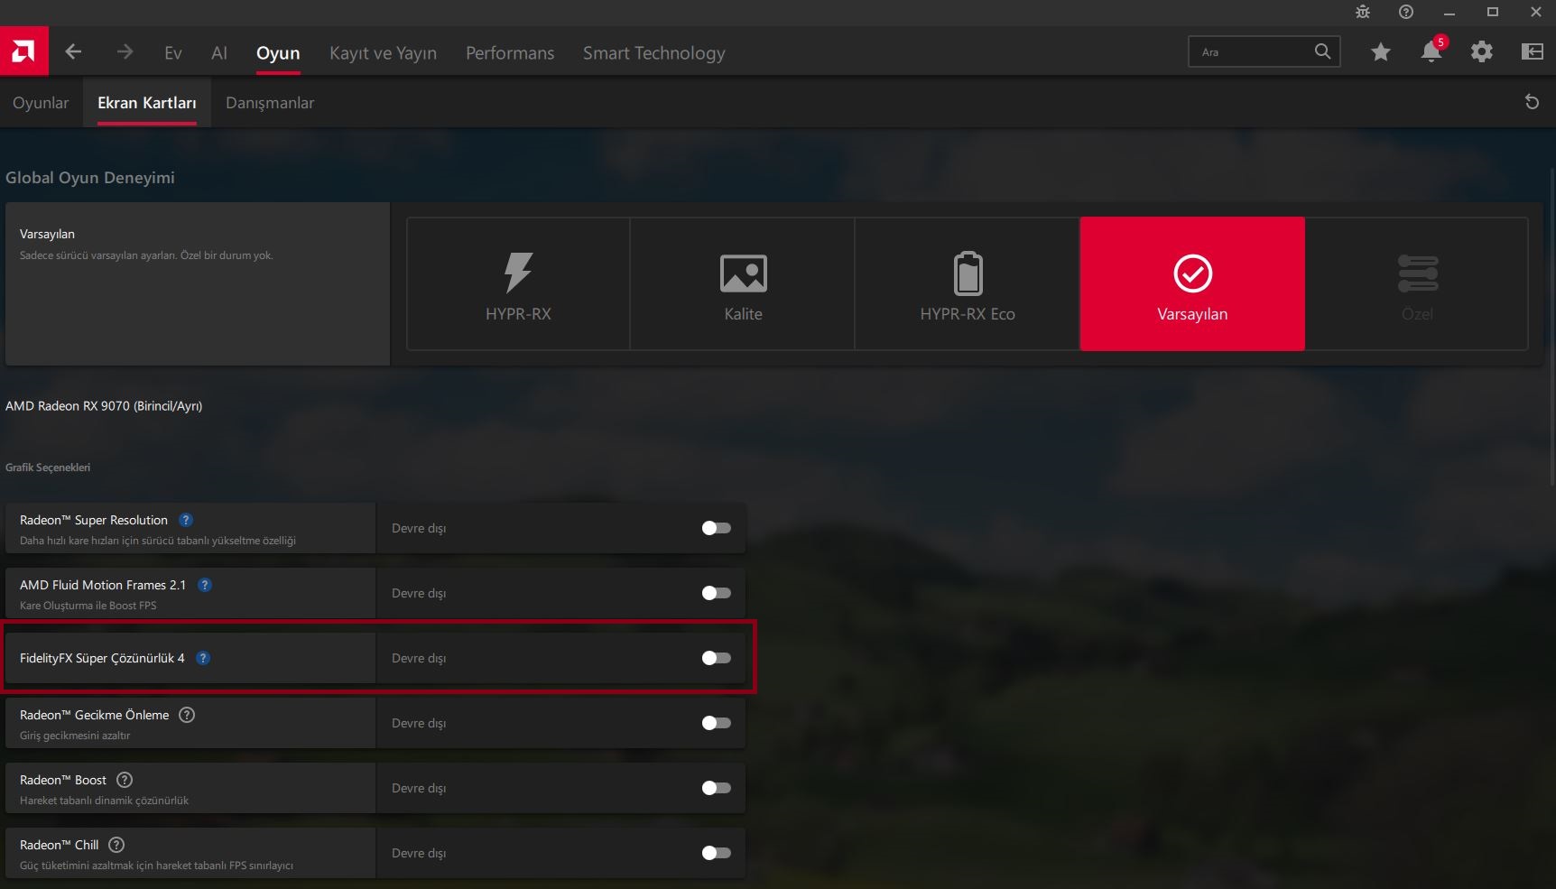
Task: Go forward with the right arrow
Action: tap(125, 51)
